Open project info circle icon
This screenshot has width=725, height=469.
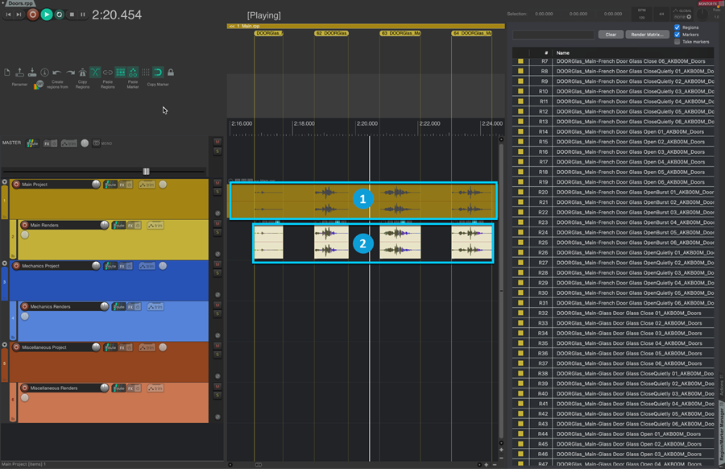(x=45, y=73)
